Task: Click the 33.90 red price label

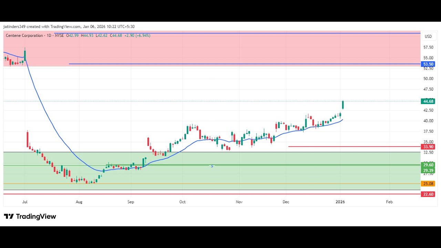Action: click(x=428, y=147)
